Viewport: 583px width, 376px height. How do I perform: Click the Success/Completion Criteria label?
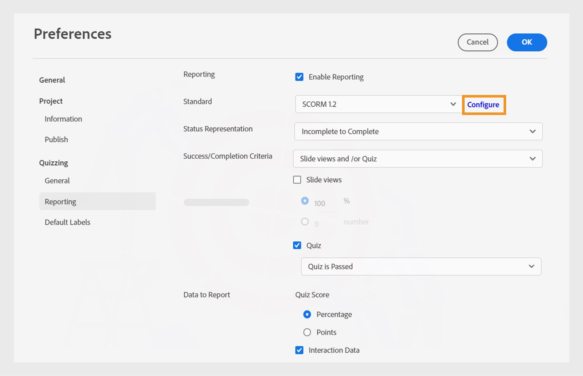tap(228, 156)
